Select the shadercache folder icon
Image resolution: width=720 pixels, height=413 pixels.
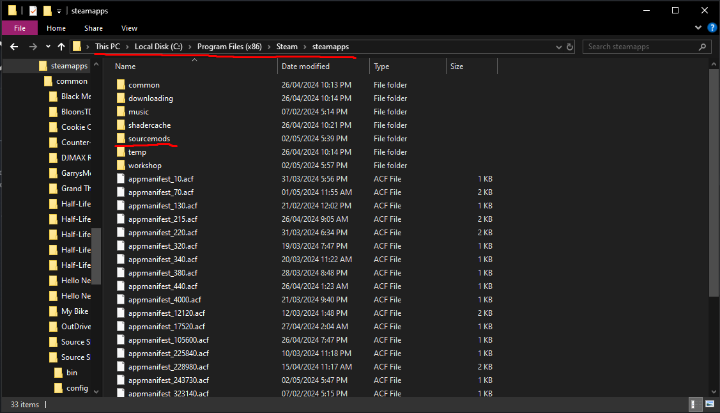[x=121, y=125]
